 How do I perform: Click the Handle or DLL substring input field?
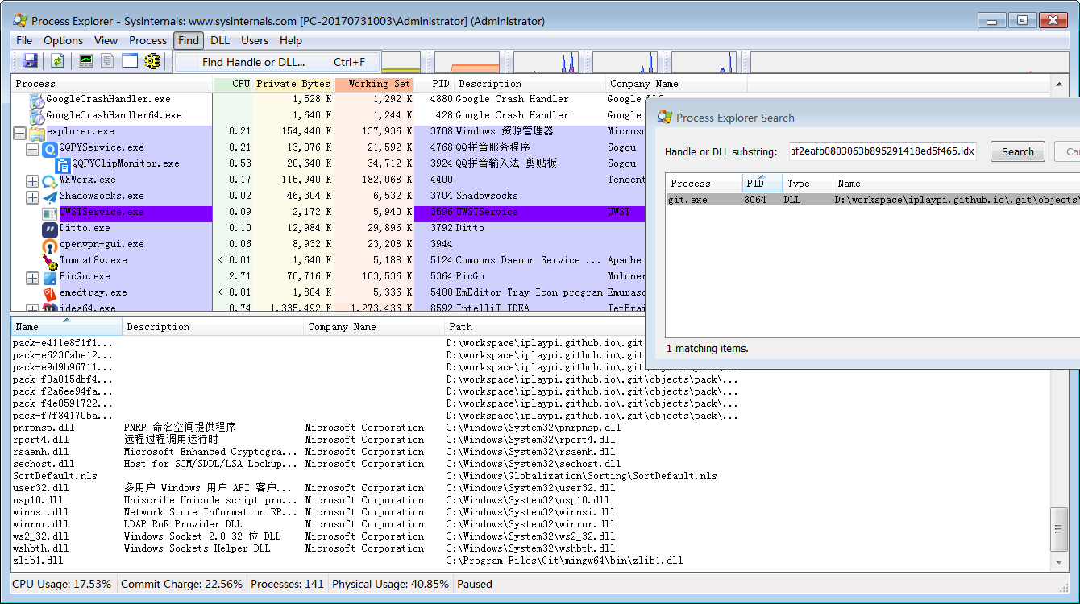pyautogui.click(x=883, y=151)
